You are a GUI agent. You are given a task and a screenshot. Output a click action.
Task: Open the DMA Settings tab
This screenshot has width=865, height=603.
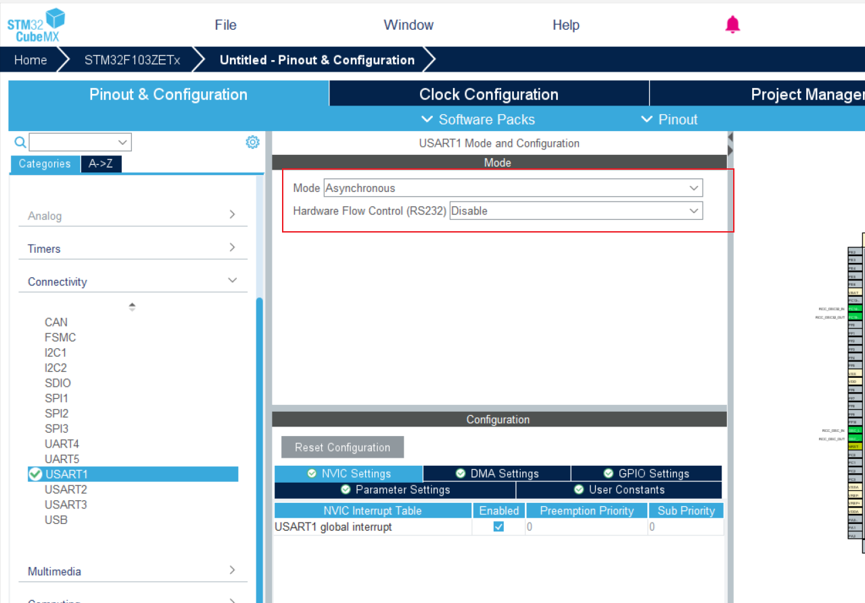[x=497, y=473]
